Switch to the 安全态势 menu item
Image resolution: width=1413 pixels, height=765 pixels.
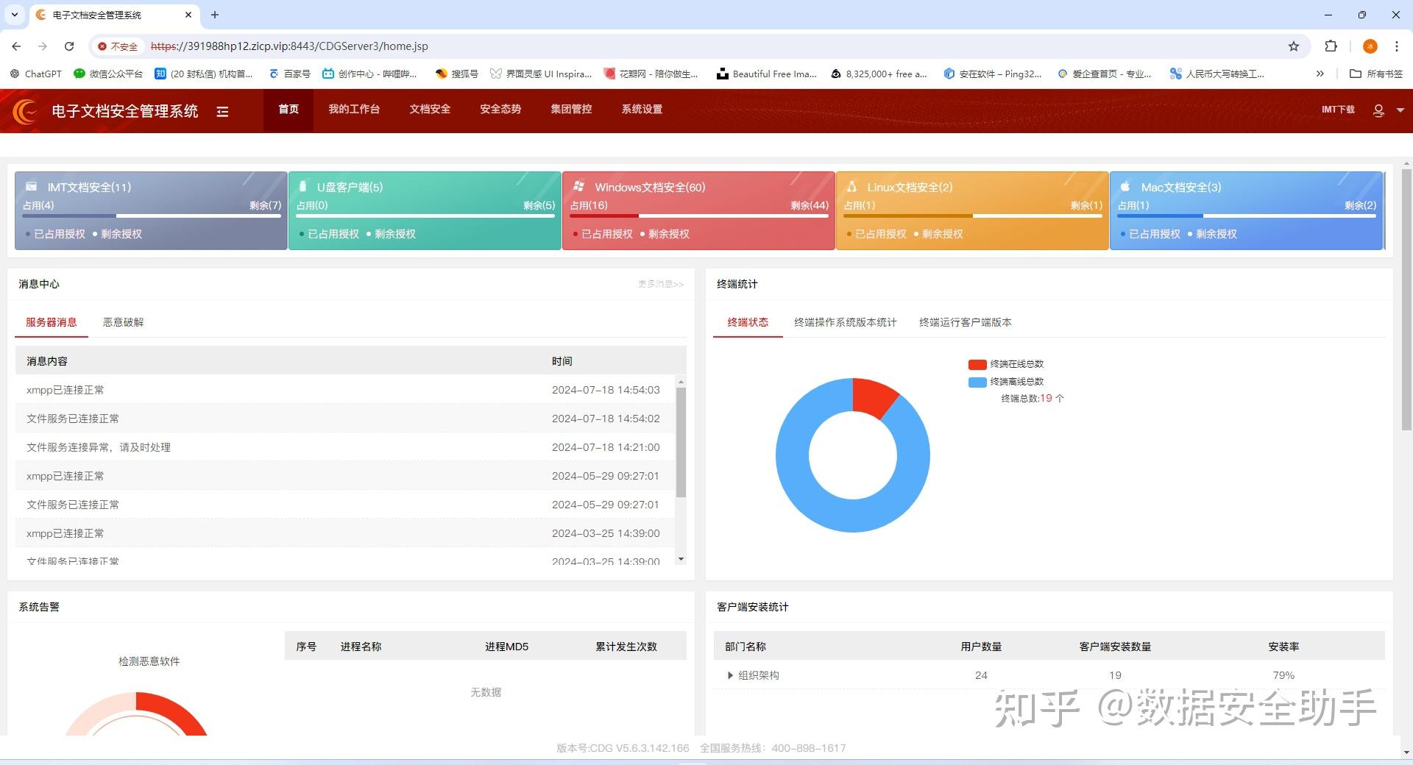click(x=500, y=110)
